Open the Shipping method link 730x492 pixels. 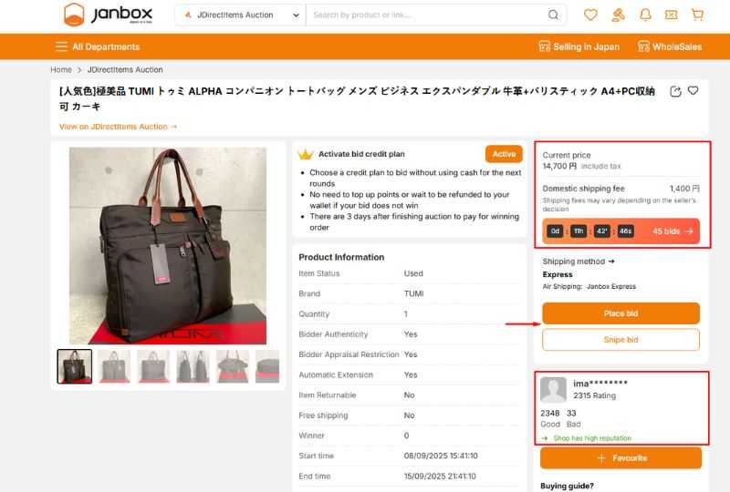(579, 261)
